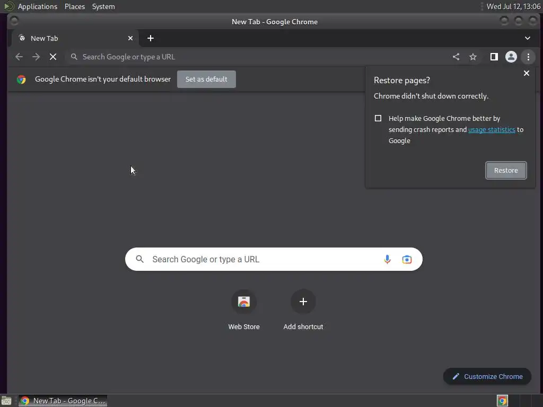
Task: Bookmark this tab with the star icon
Action: click(x=473, y=57)
